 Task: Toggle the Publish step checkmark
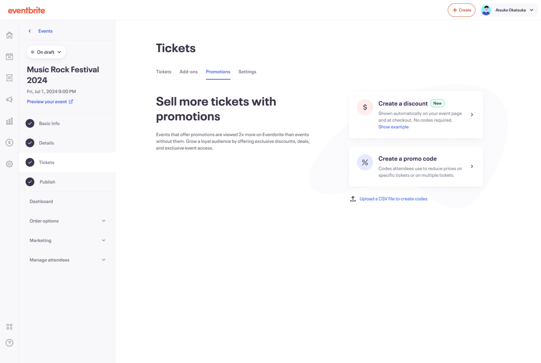click(x=30, y=182)
